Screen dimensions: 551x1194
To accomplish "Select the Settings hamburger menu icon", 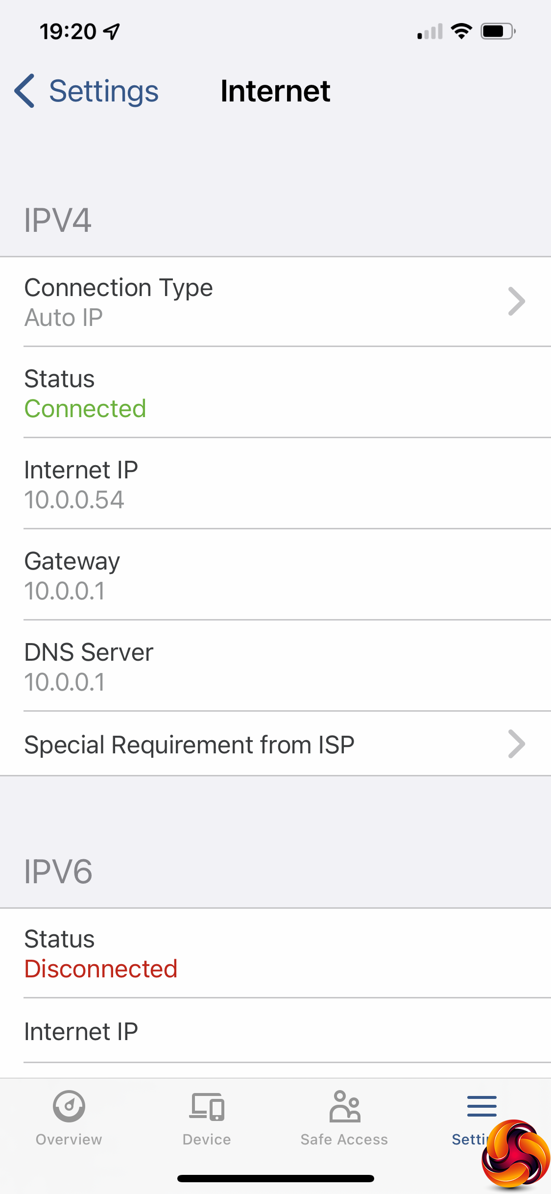I will (481, 1106).
